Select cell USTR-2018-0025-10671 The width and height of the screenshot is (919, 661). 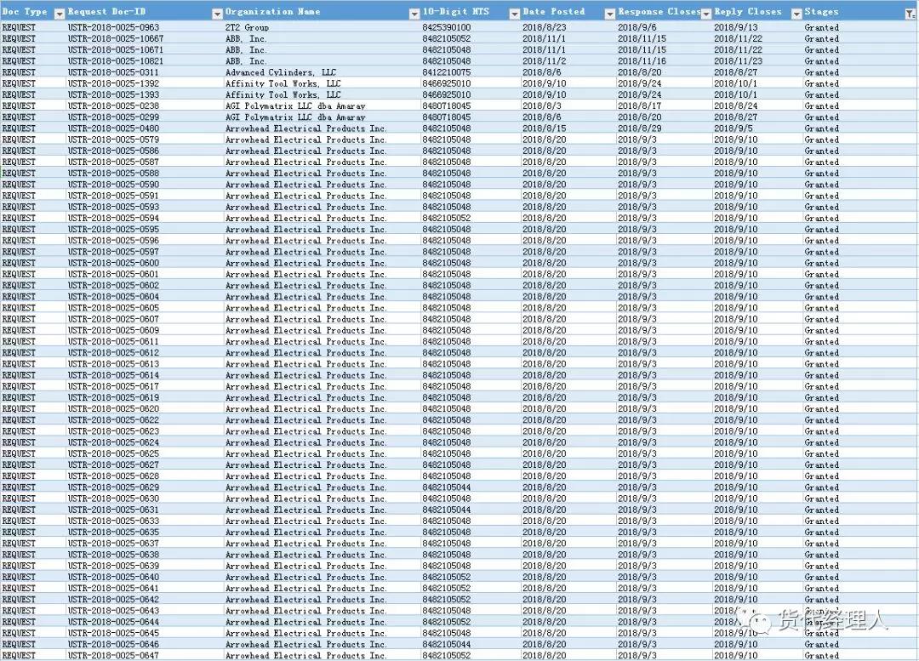click(145, 50)
